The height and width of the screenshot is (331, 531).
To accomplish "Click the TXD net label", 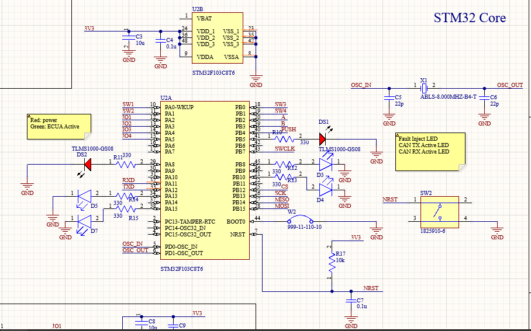I will click(128, 187).
